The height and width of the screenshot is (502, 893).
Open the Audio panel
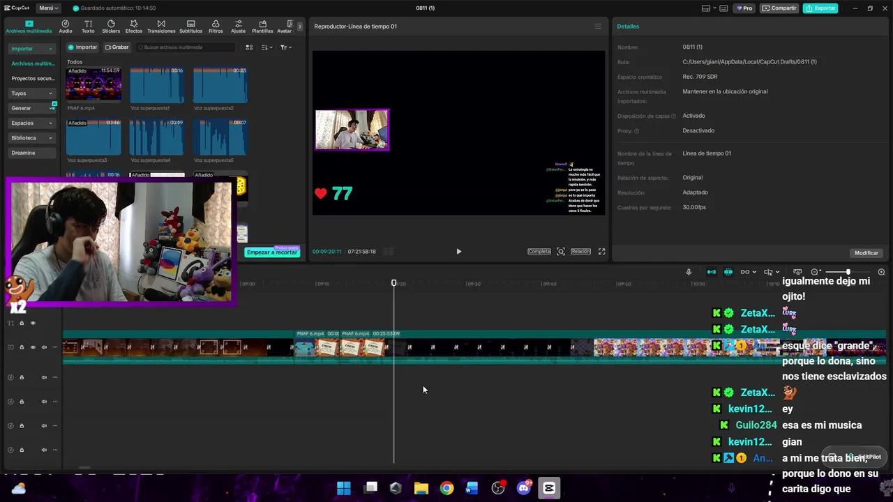pos(66,26)
